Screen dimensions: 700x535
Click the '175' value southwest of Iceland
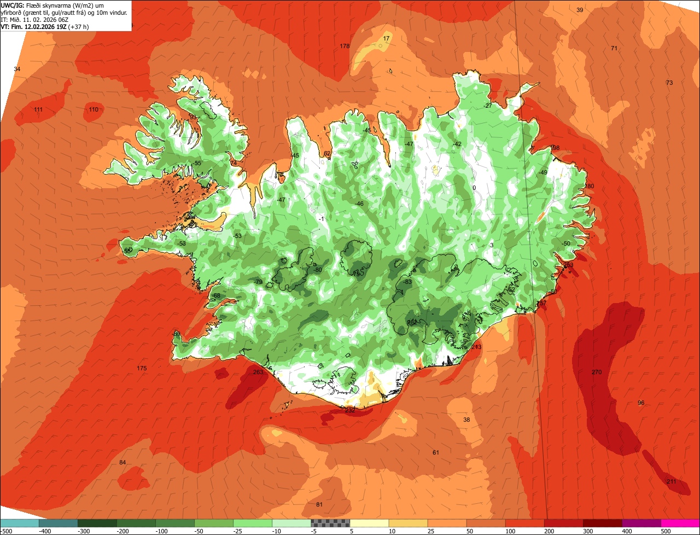(x=142, y=368)
